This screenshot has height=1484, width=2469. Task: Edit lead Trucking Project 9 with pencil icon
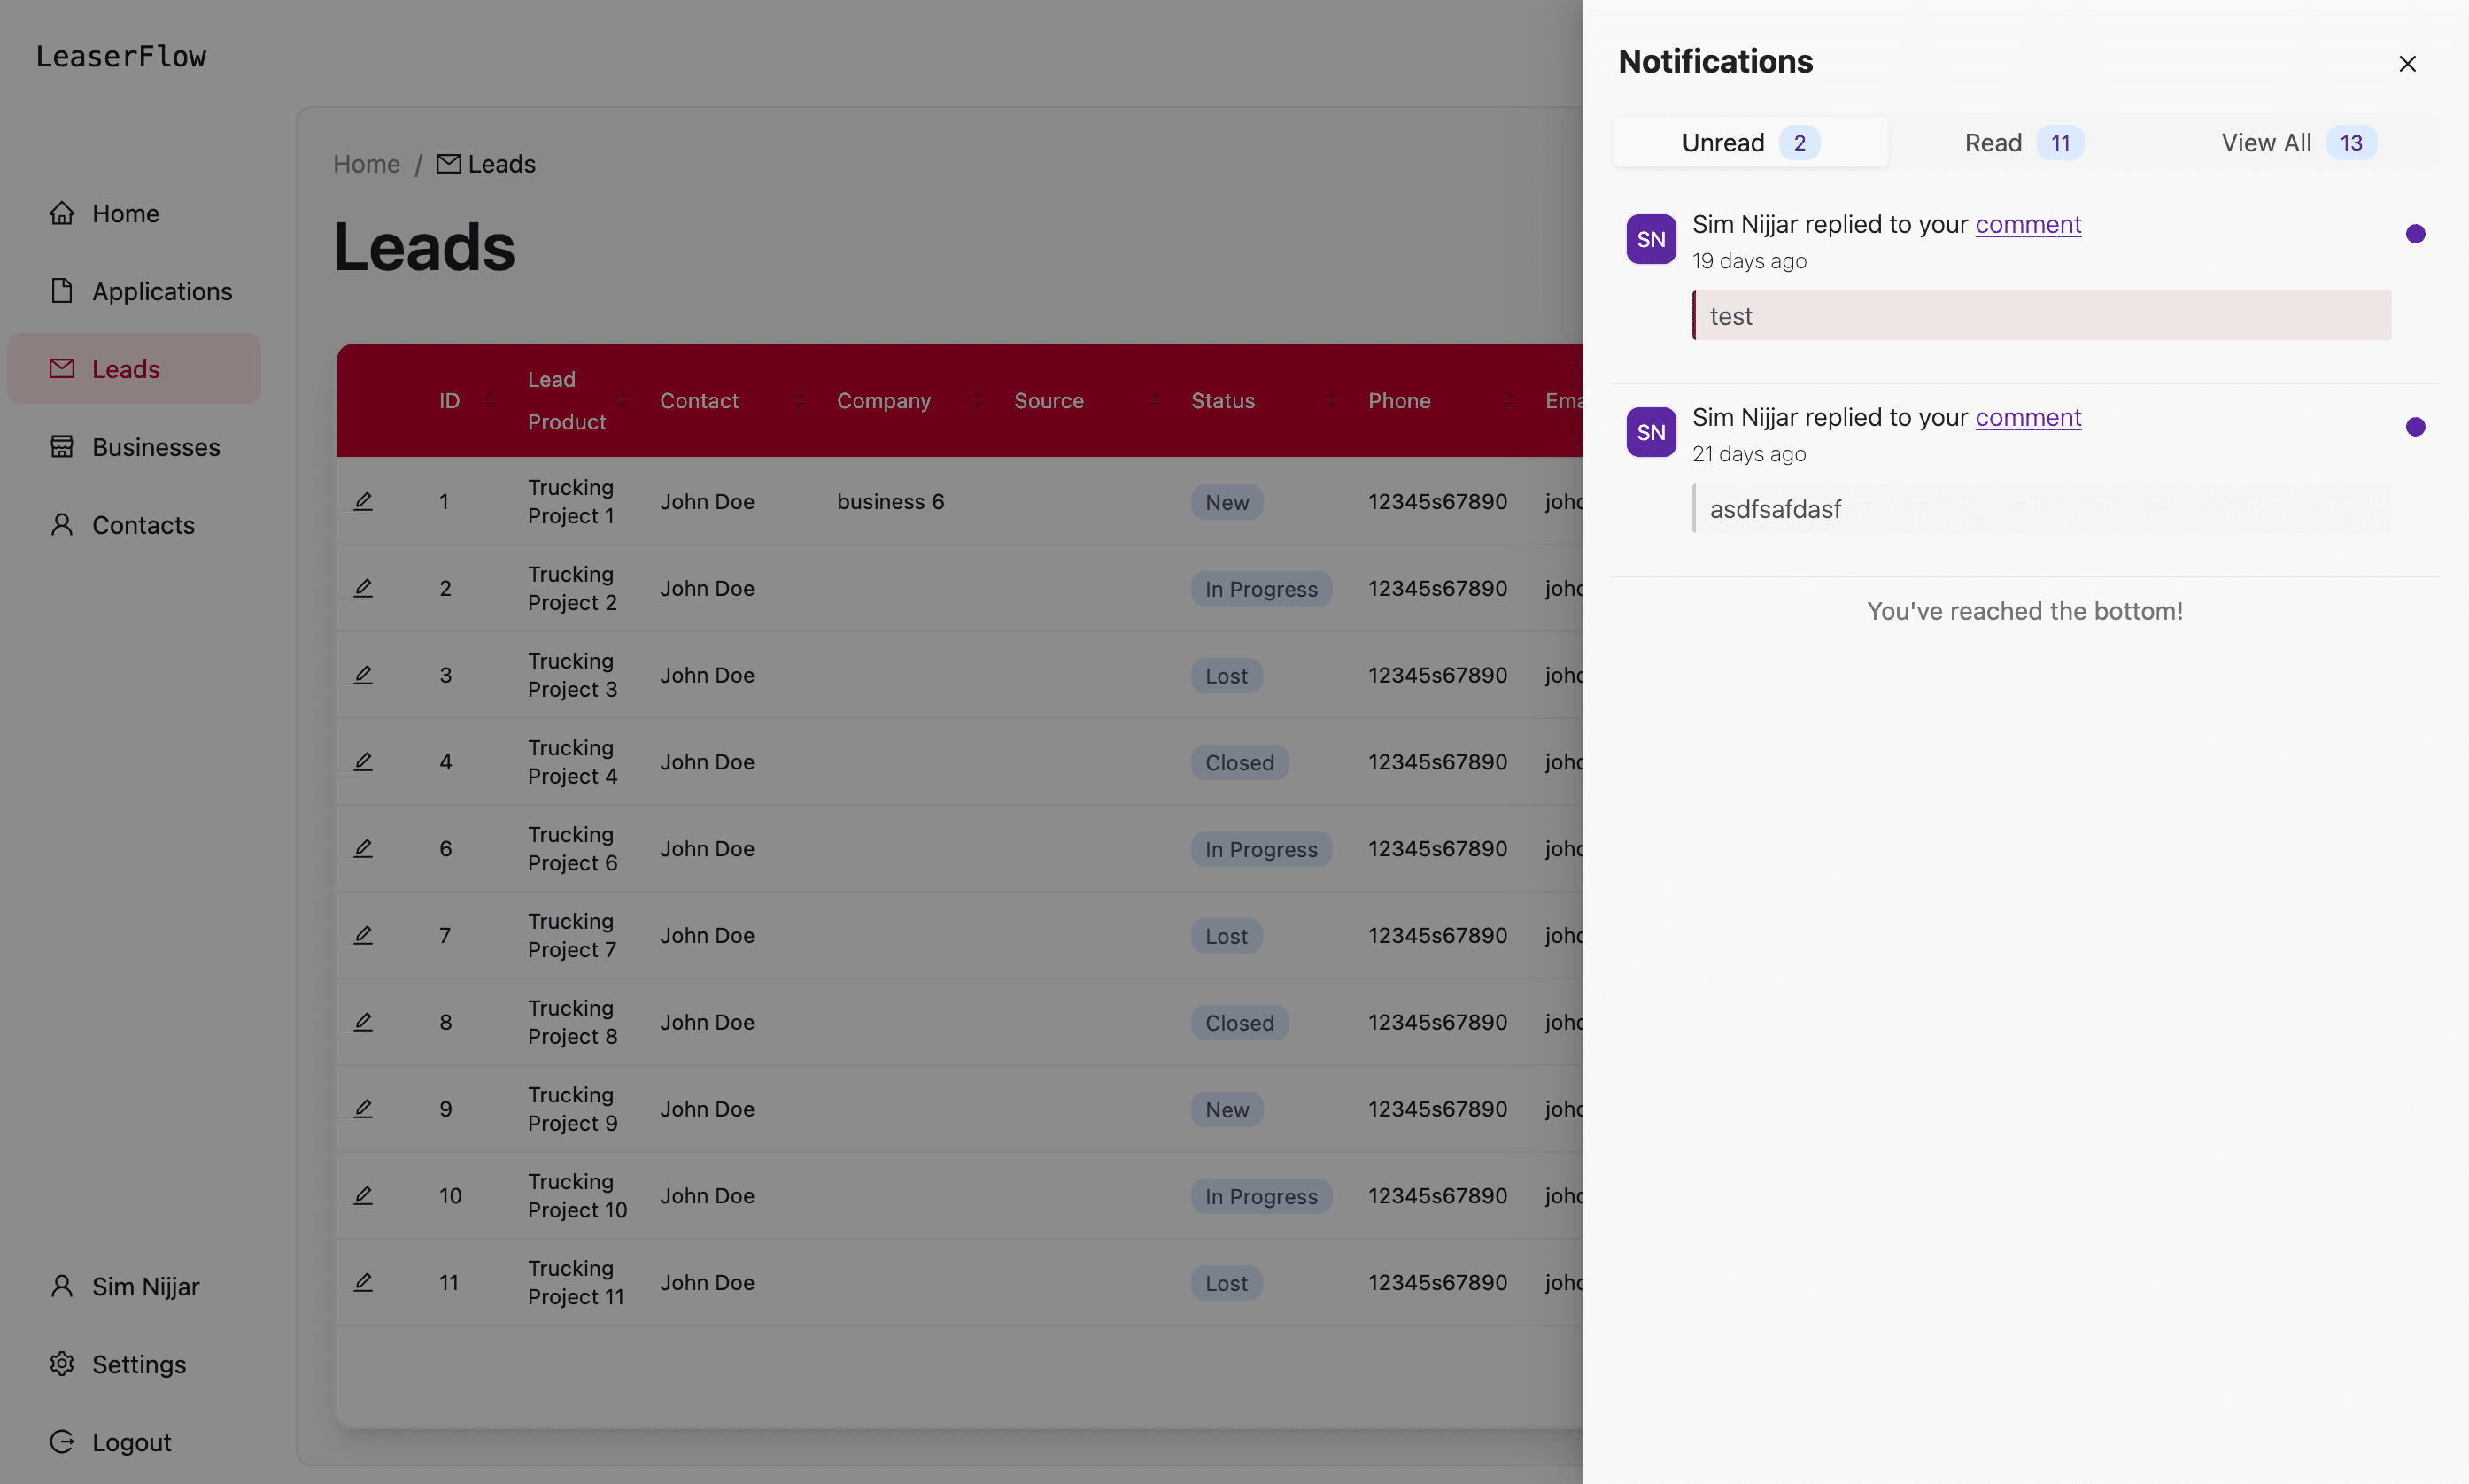coord(363,1109)
